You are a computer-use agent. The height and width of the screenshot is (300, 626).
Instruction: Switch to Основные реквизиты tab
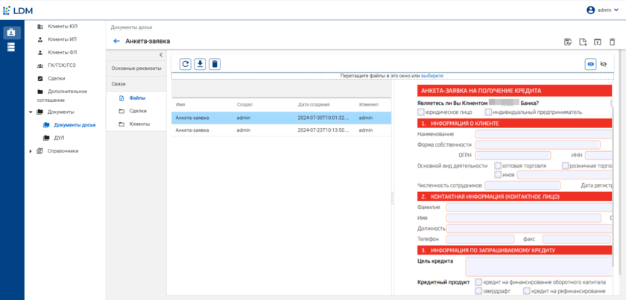[x=136, y=68]
